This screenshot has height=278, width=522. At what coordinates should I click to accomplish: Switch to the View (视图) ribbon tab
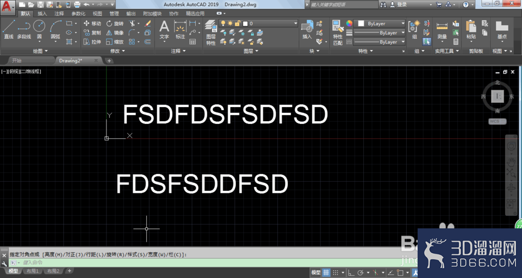97,14
